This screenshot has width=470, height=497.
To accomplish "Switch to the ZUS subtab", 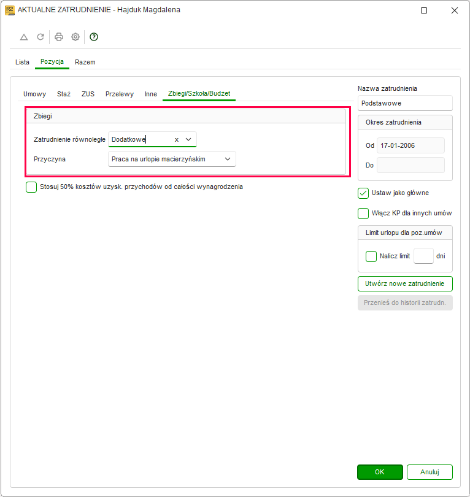I will pos(88,94).
